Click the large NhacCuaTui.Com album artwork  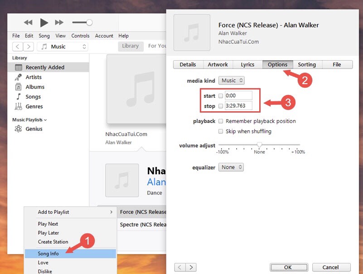pyautogui.click(x=136, y=89)
